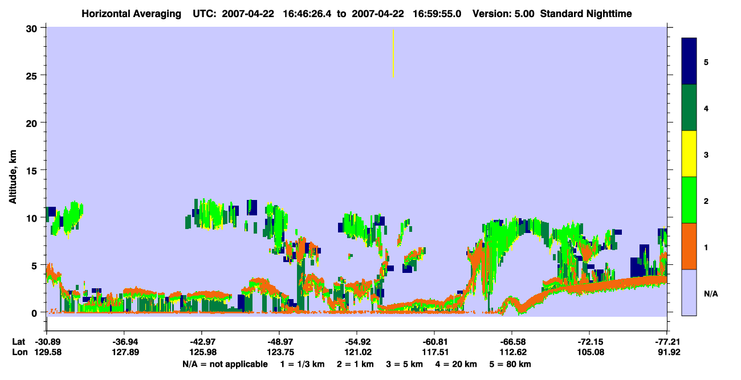Click longitude value '125.98'
741x380 pixels.
tap(202, 352)
